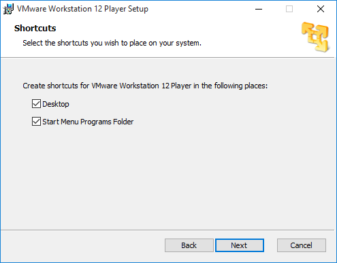Untick the Desktop shortcut checkbox
Screen dimensions: 337x263
click(36, 104)
